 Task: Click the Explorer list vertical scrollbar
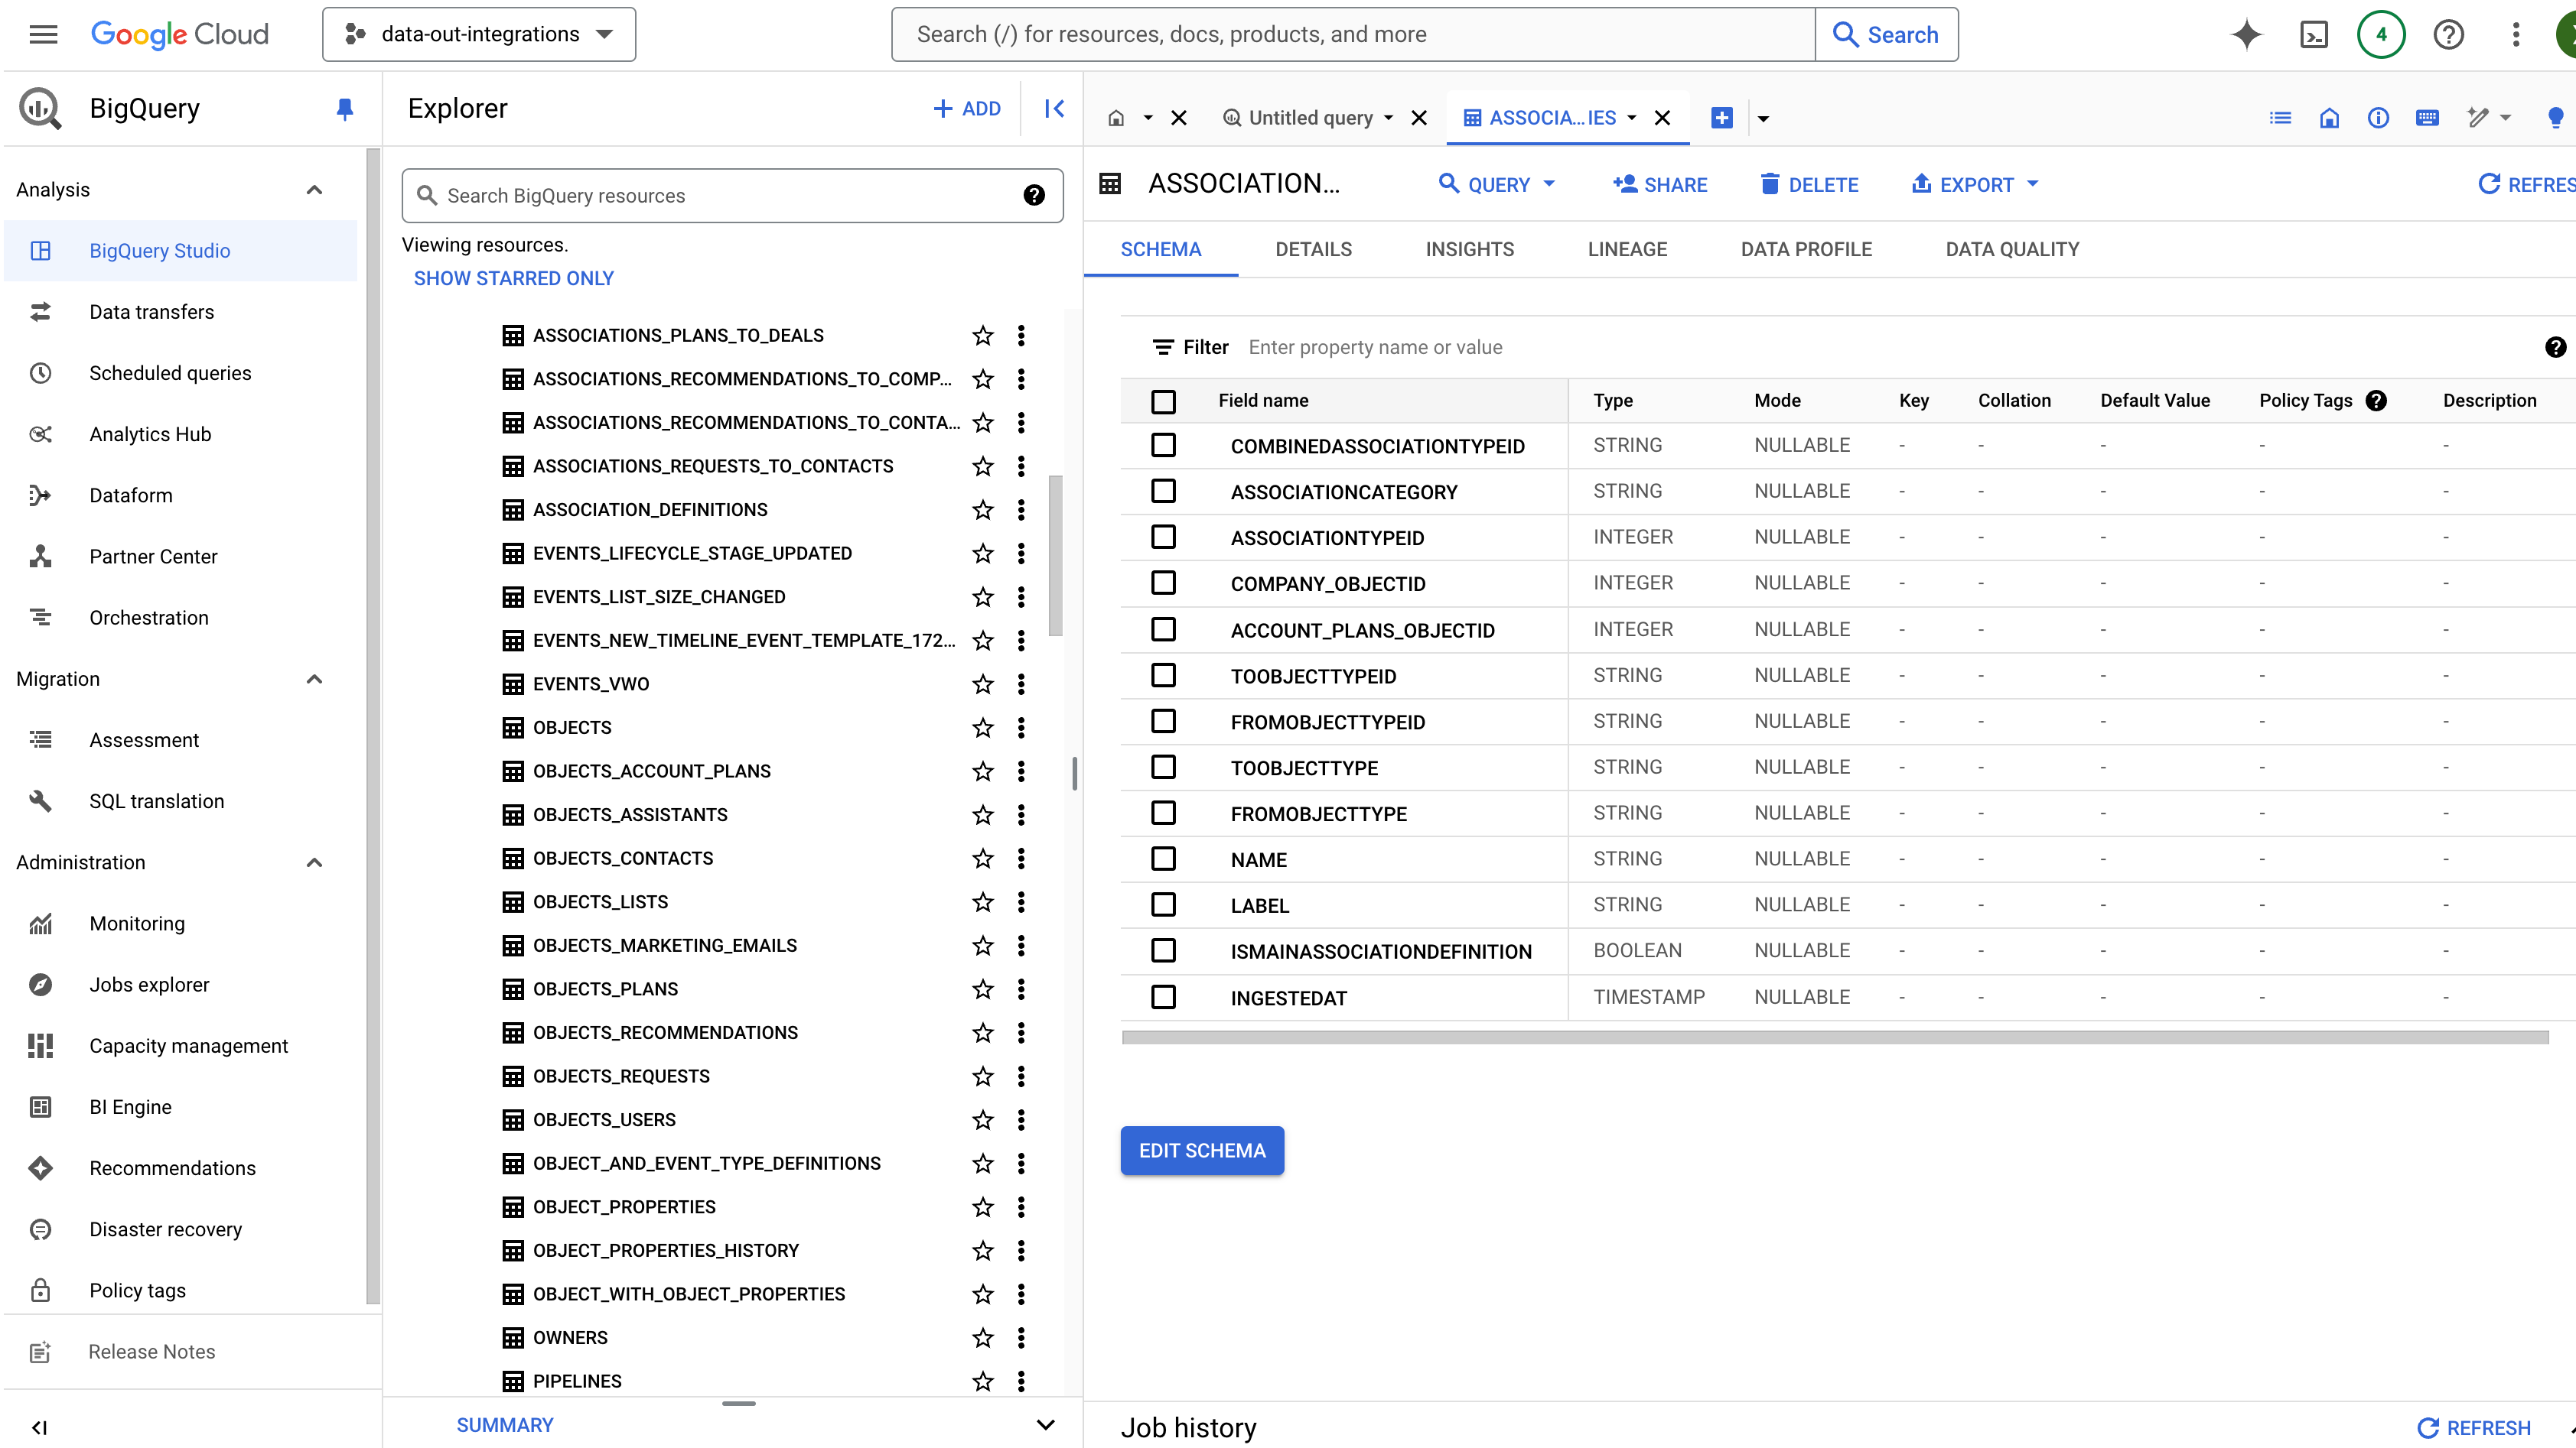coord(1055,554)
